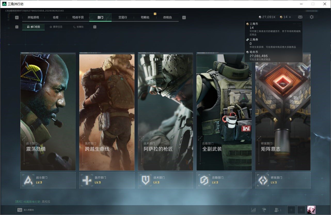Select the 部门 tab

point(100,17)
